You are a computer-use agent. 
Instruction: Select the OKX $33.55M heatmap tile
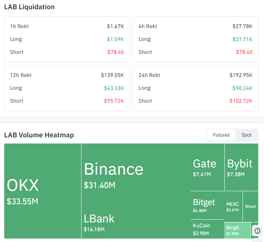coord(43,191)
